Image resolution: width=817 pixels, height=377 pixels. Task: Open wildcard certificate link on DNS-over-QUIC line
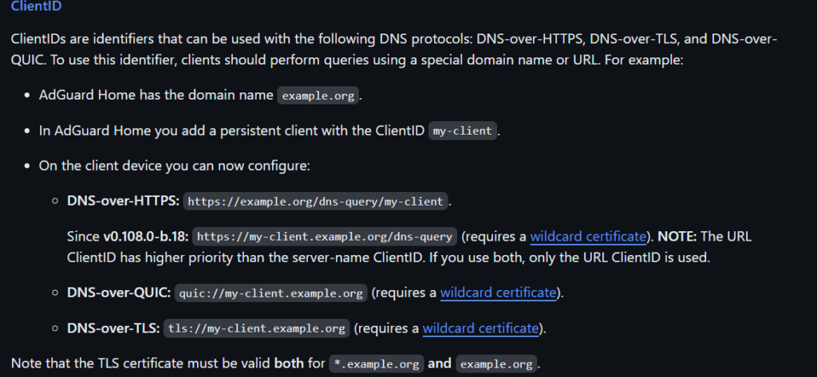pyautogui.click(x=498, y=293)
